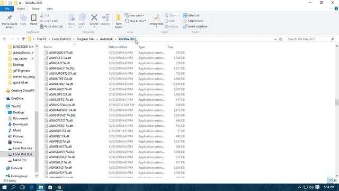Collapse the ribbon with chevron
Viewport: 339px width, 191px height.
pos(331,8)
